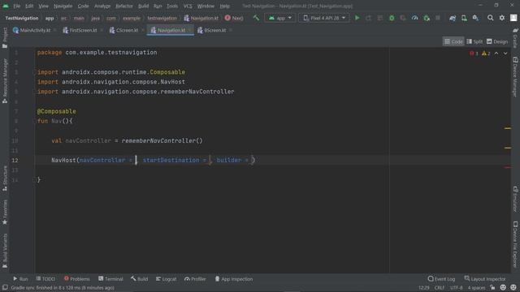Click the happy face feedback icon

tap(503, 287)
